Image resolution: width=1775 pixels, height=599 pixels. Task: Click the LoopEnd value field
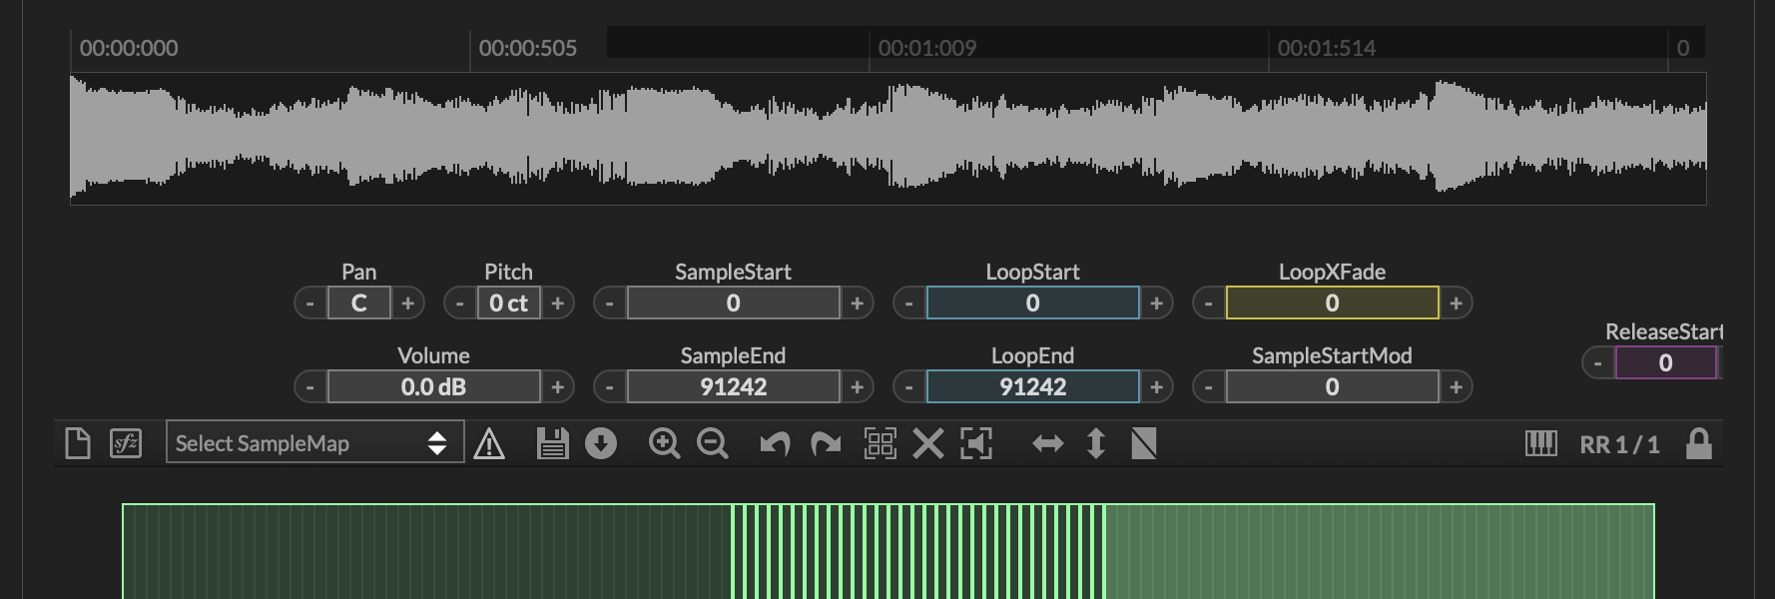click(1032, 386)
